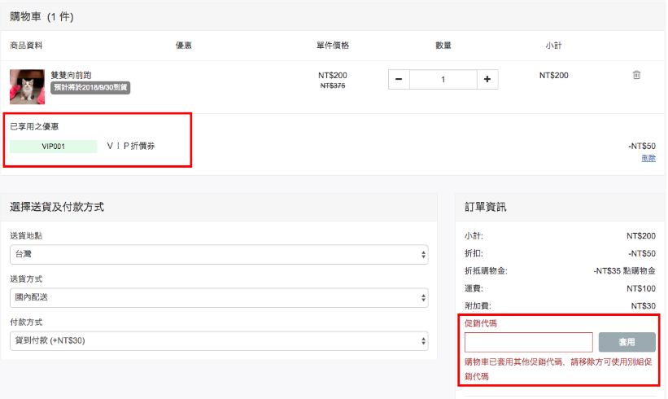The image size is (668, 399).
Task: Open the 付款方式 dropdown showing 貨到付款
Action: coord(219,341)
